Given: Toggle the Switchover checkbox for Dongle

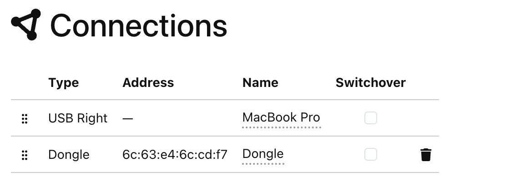Looking at the screenshot, I should [371, 155].
